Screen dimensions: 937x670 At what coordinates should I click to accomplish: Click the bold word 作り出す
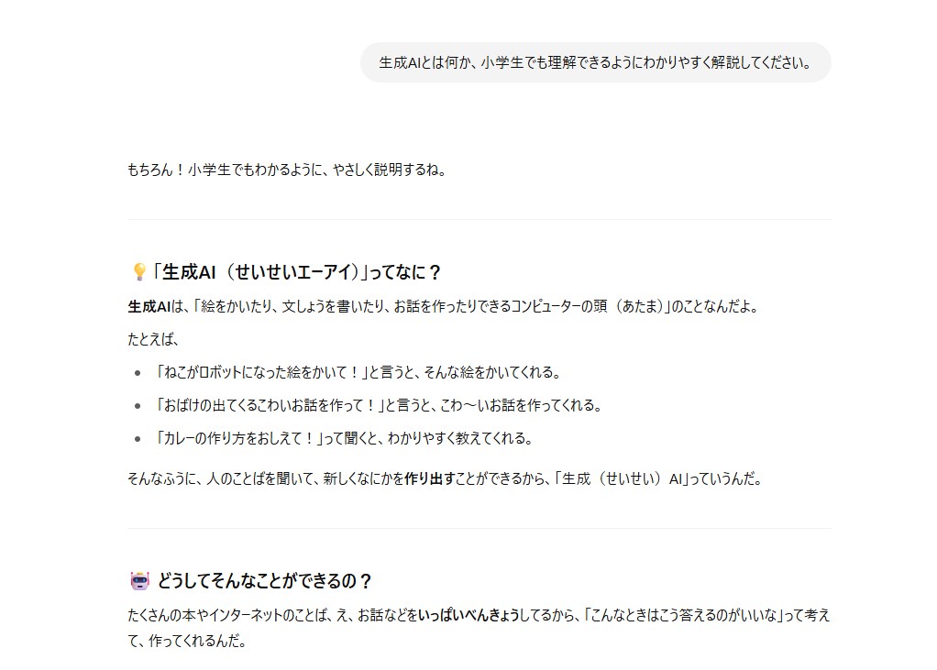[x=430, y=479]
